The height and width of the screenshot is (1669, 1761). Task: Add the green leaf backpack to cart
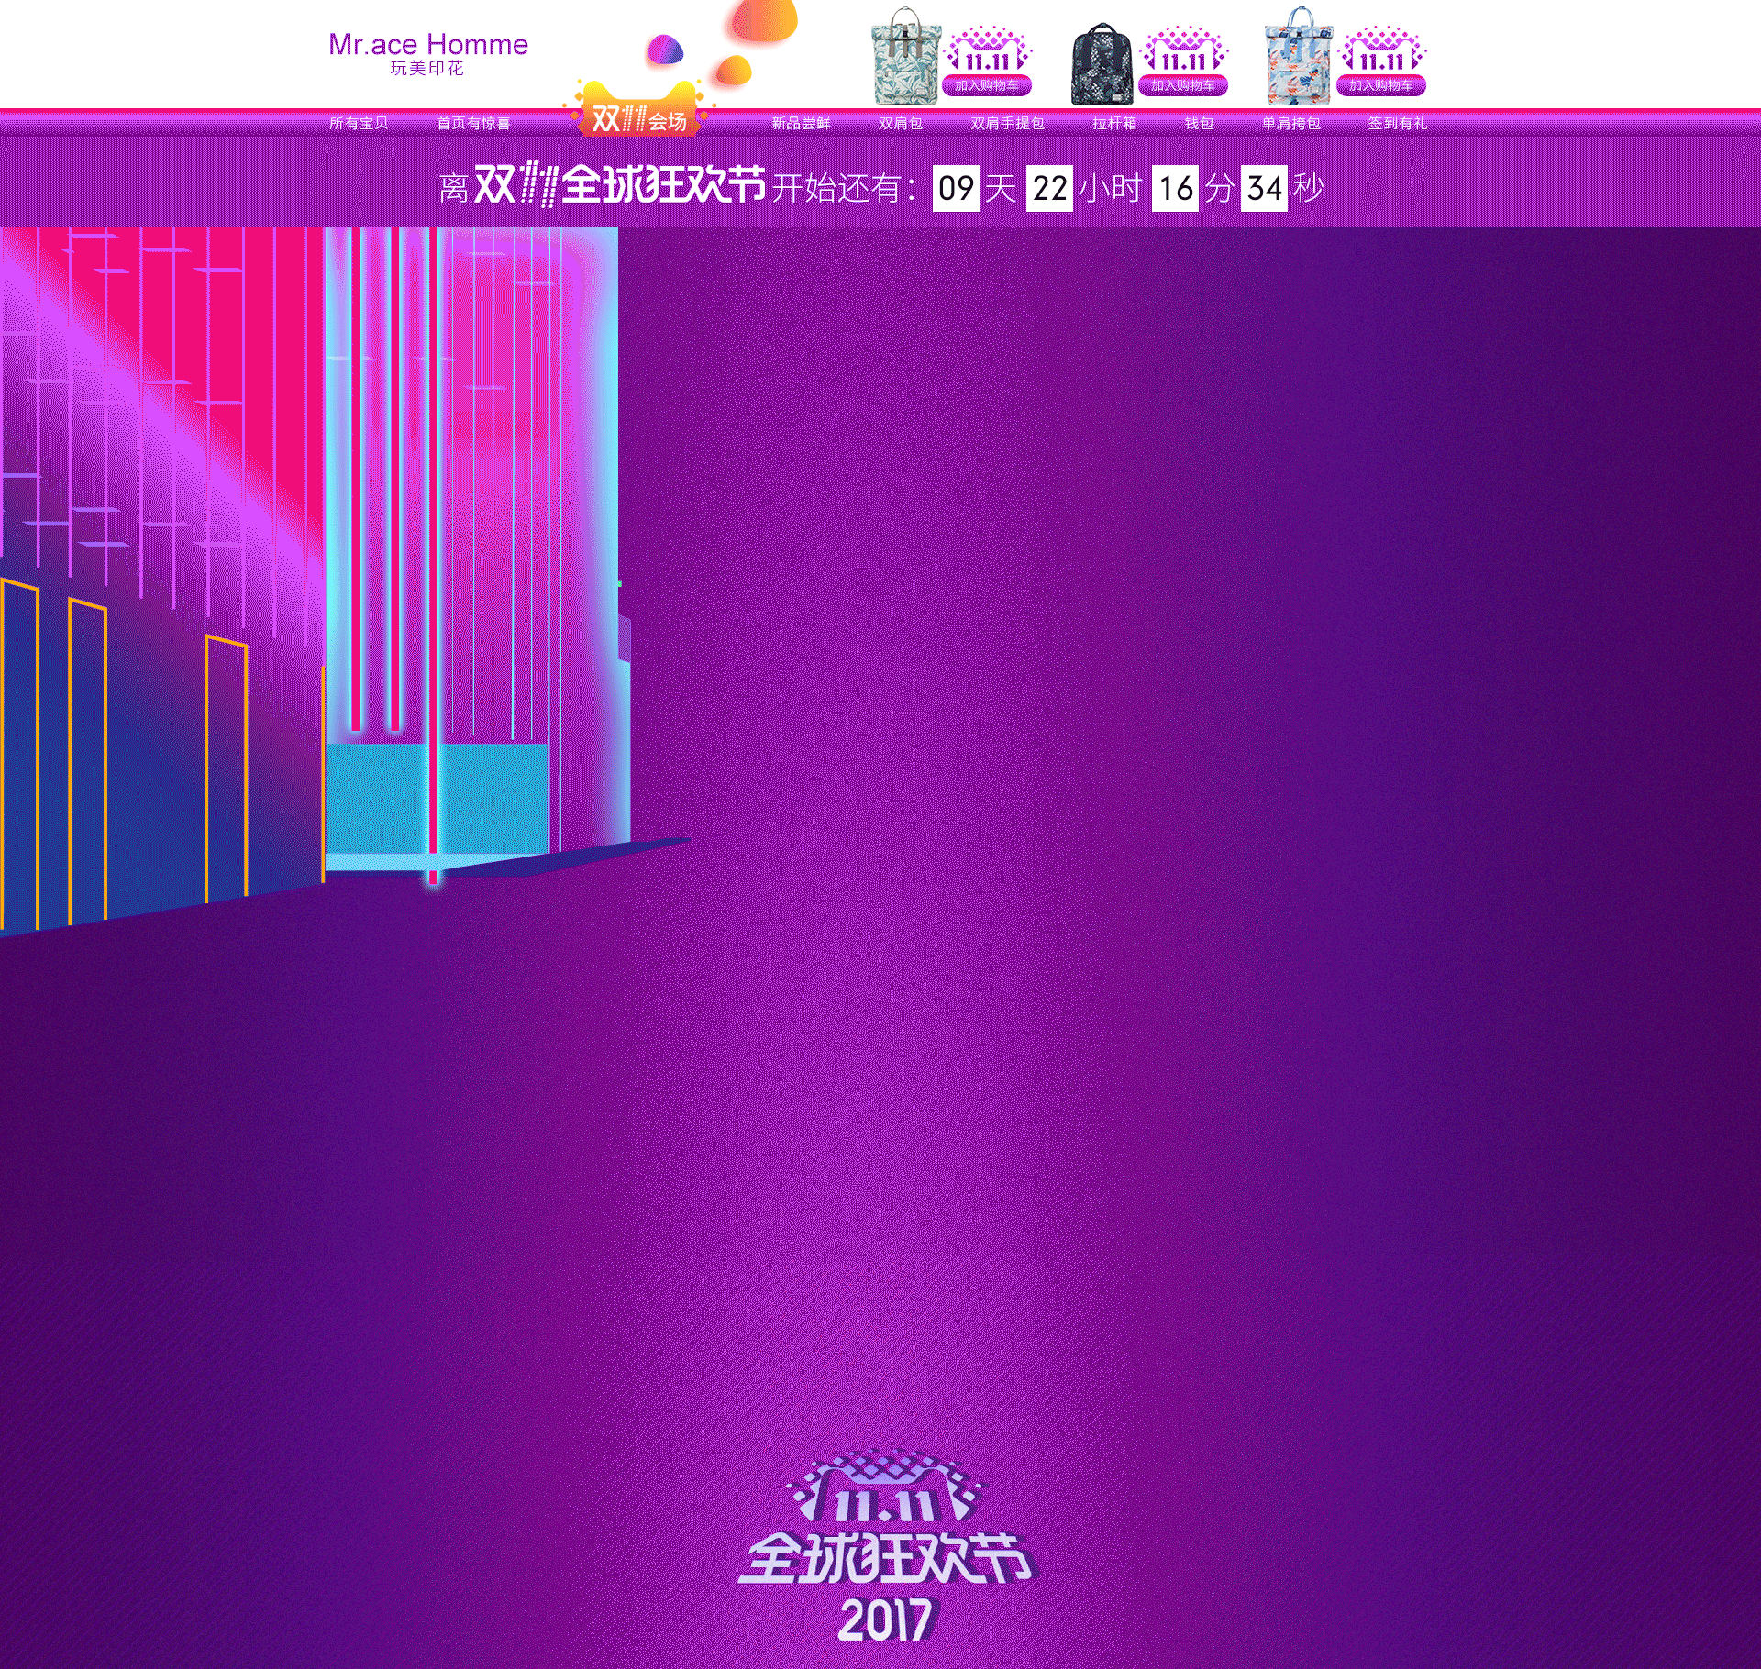[987, 85]
